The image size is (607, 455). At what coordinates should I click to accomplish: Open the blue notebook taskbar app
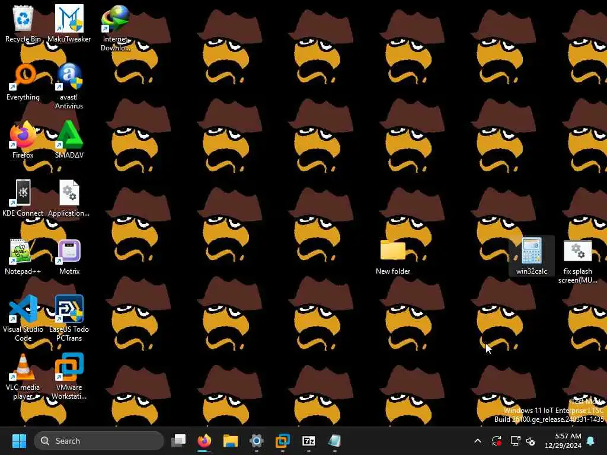click(334, 441)
